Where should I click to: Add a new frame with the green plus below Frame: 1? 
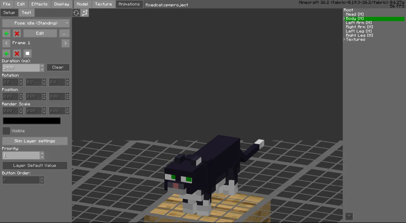6,54
